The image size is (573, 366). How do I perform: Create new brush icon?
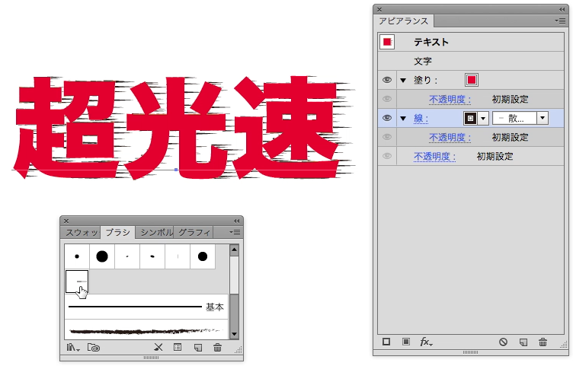point(197,348)
